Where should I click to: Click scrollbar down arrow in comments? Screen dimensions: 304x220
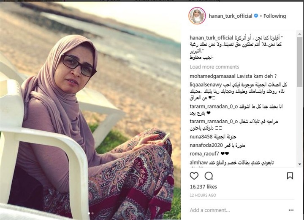pyautogui.click(x=300, y=164)
